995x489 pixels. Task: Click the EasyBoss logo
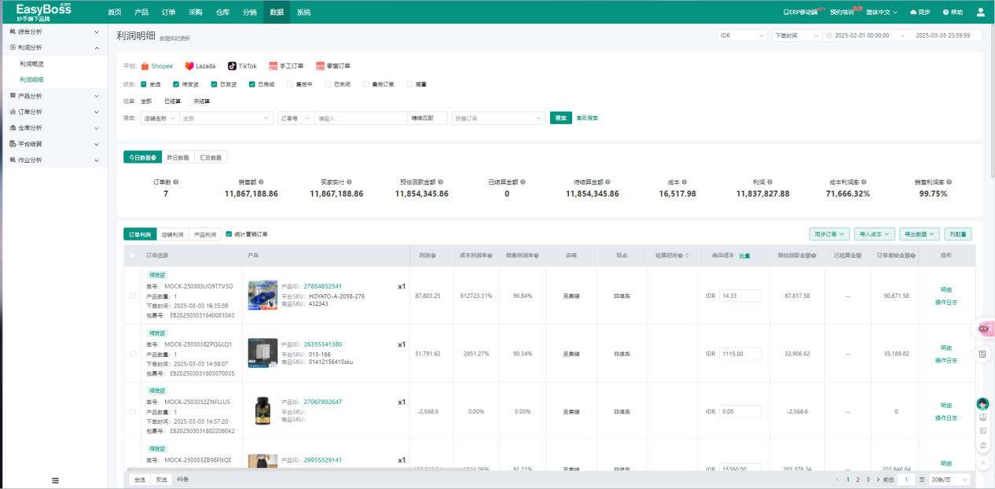tap(43, 12)
